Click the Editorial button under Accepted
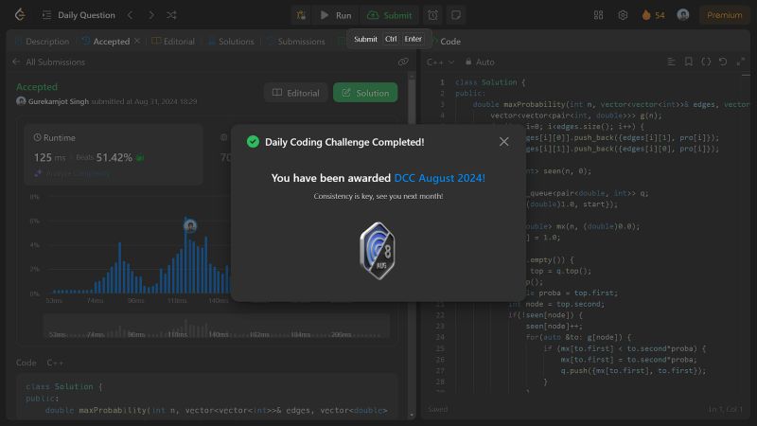757x426 pixels. (x=296, y=93)
